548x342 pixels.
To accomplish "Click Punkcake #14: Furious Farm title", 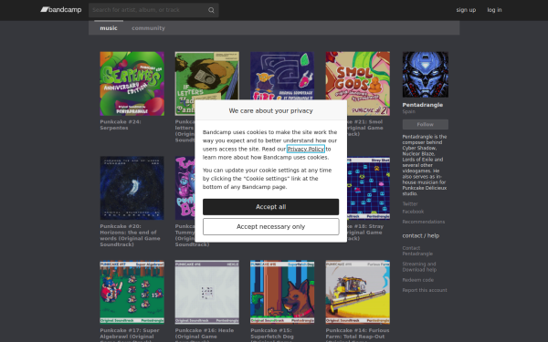I will (x=357, y=335).
